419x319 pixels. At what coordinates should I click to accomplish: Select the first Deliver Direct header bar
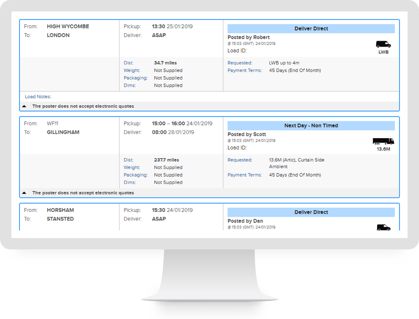(311, 29)
